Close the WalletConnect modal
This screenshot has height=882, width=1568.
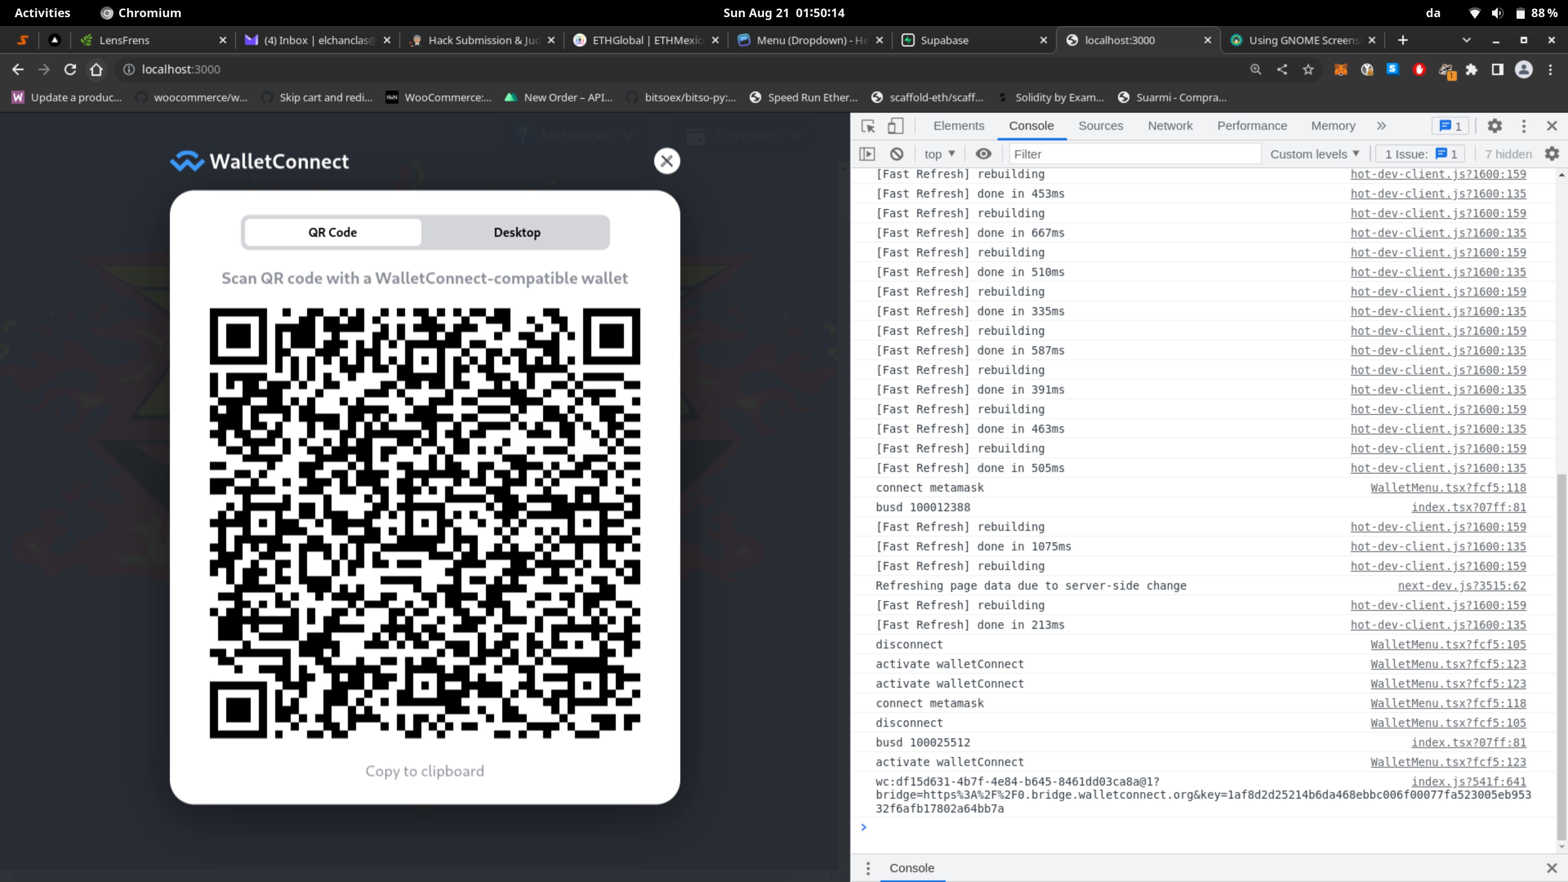click(x=667, y=160)
